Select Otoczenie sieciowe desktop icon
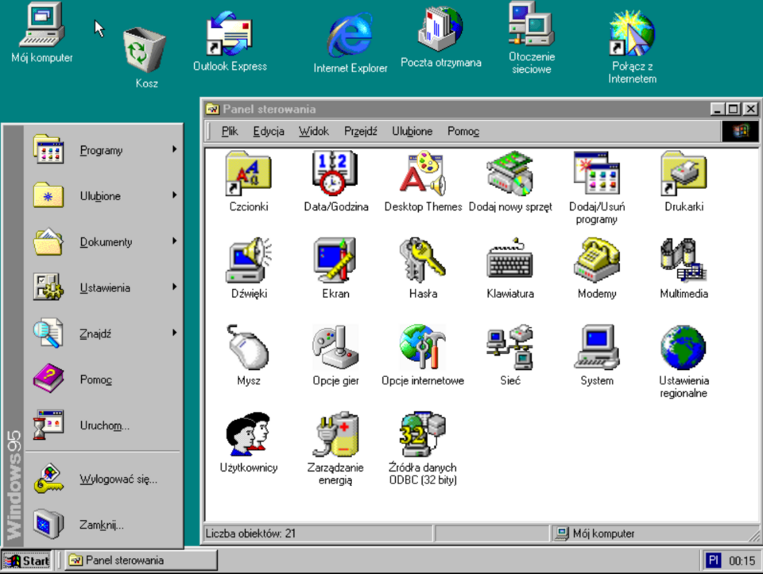This screenshot has height=574, width=763. [x=532, y=23]
